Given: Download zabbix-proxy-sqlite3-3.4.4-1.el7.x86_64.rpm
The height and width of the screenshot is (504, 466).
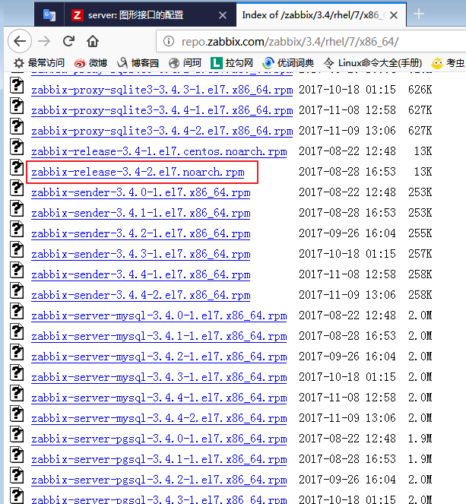Looking at the screenshot, I should [x=162, y=110].
